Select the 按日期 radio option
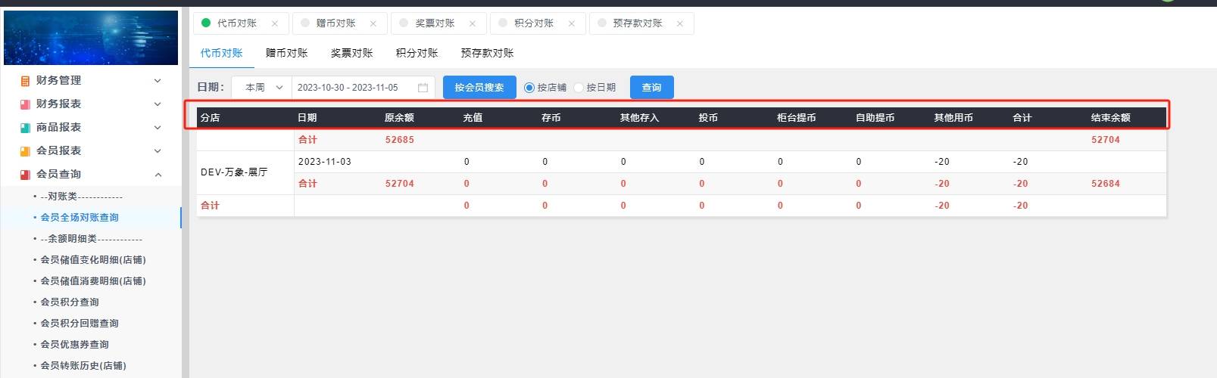Screen dimensions: 1217x378 pyautogui.click(x=579, y=88)
